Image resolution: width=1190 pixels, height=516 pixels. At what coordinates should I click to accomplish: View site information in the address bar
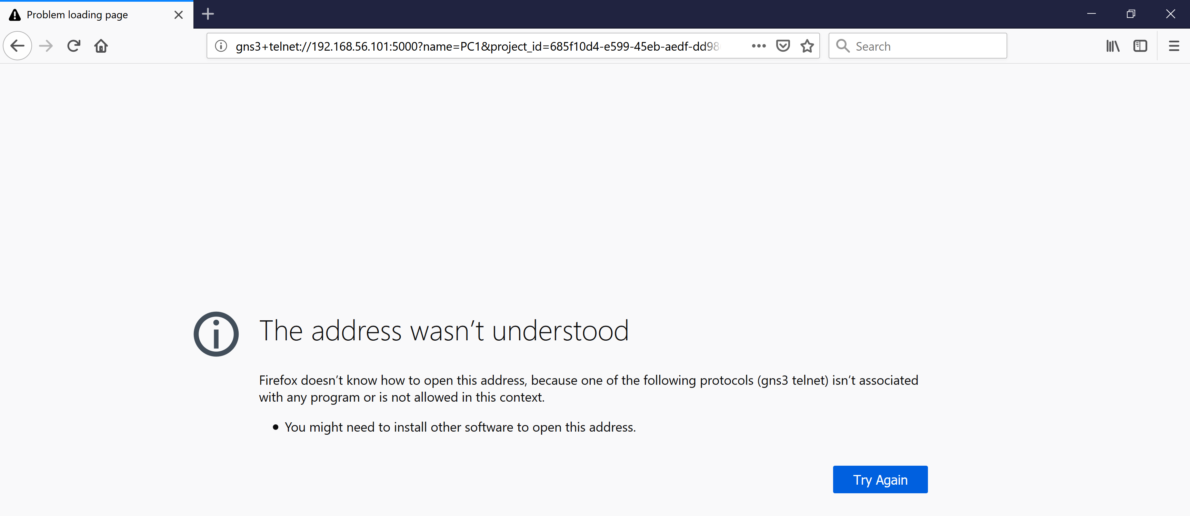pyautogui.click(x=220, y=46)
